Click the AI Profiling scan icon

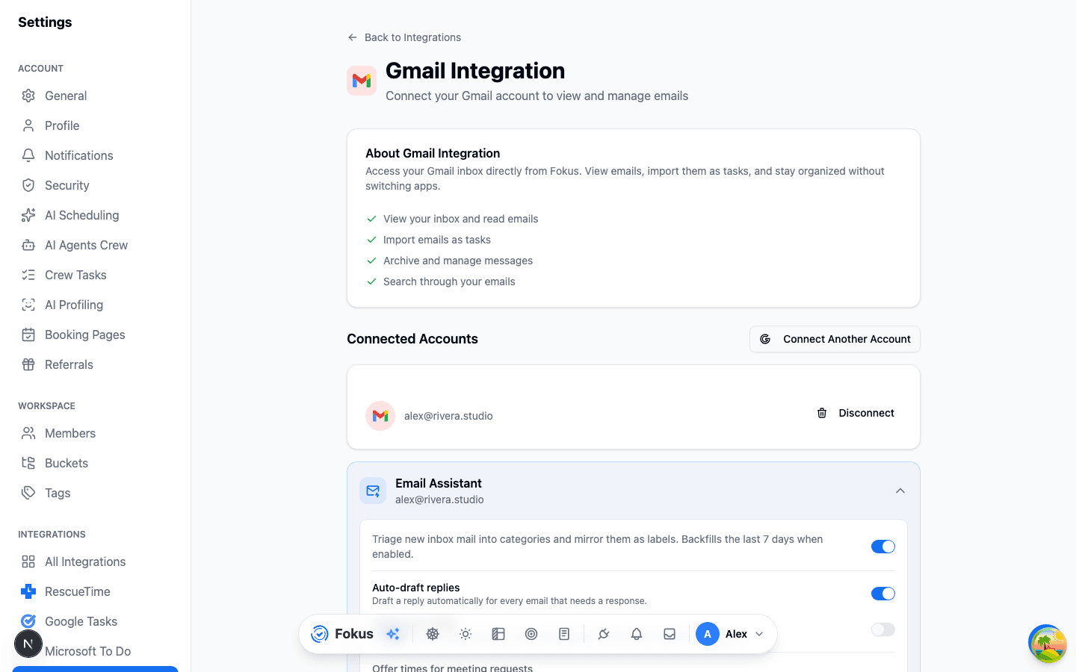[28, 305]
